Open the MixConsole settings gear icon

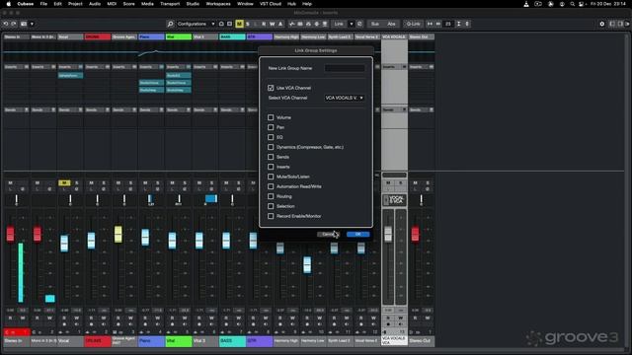click(601, 24)
